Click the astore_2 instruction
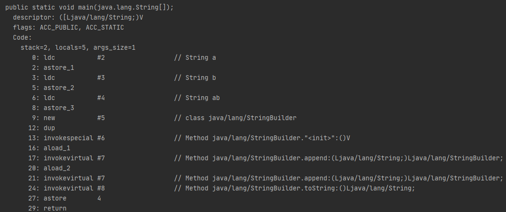Screen dimensions: 506x212 click(58, 88)
